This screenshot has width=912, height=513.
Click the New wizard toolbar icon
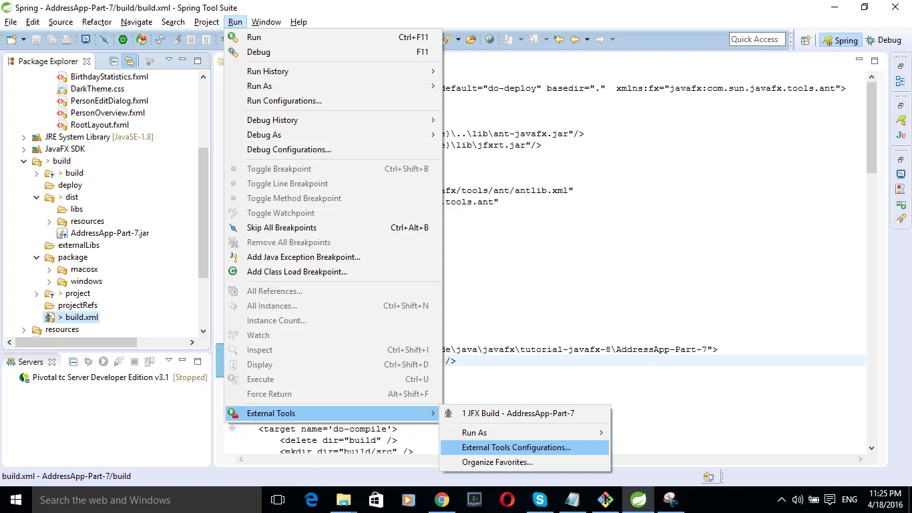coord(10,40)
